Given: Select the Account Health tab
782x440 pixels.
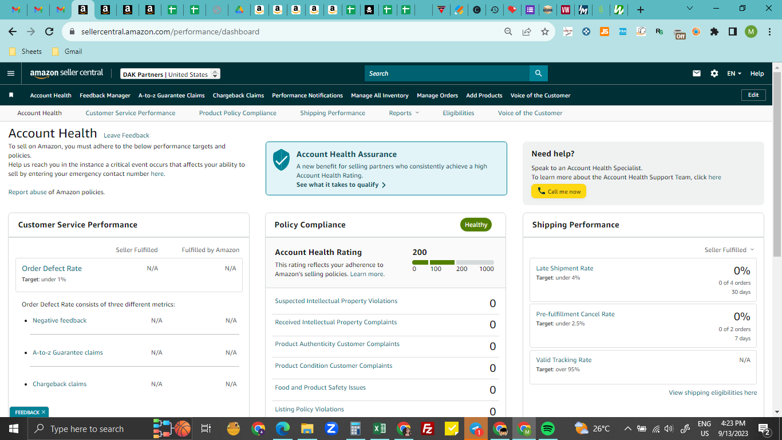Looking at the screenshot, I should 40,113.
